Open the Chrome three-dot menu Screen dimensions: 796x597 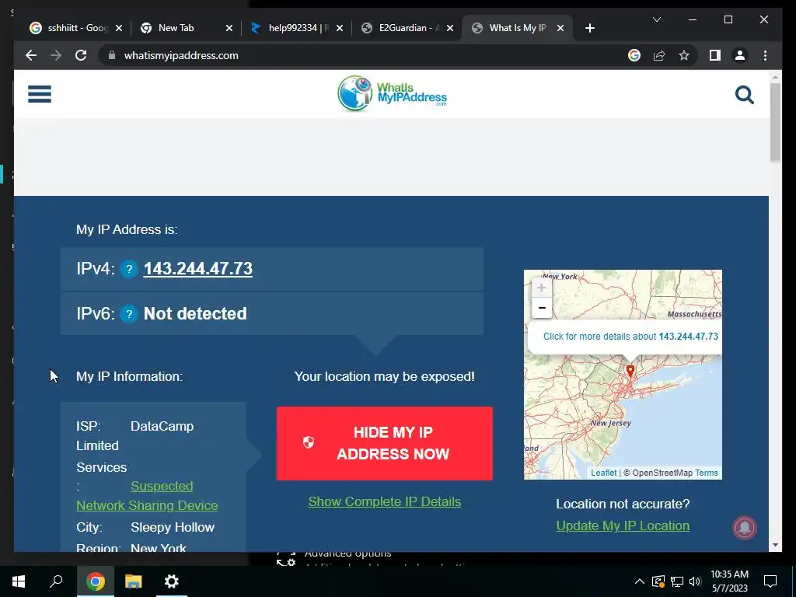click(765, 55)
